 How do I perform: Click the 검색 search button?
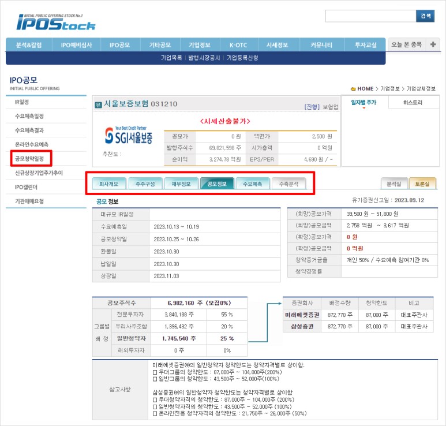point(425,16)
